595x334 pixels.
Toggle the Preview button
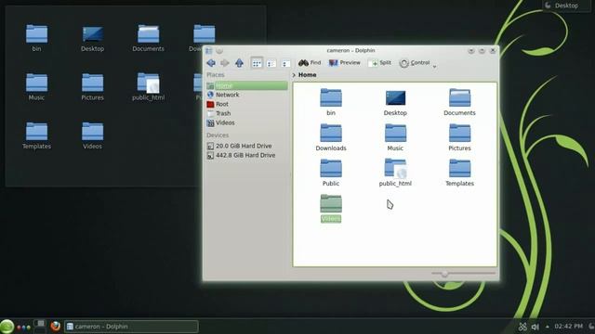[x=345, y=63]
